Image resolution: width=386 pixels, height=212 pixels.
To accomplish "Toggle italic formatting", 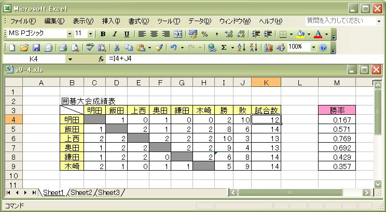I will (115, 34).
